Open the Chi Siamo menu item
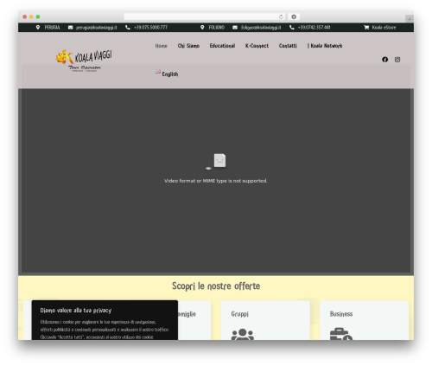 point(188,46)
